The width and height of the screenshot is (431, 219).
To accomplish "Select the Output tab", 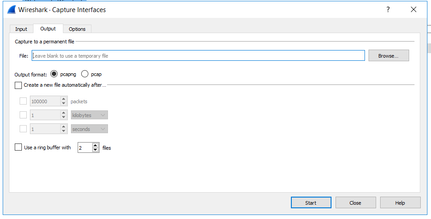I will [x=48, y=29].
